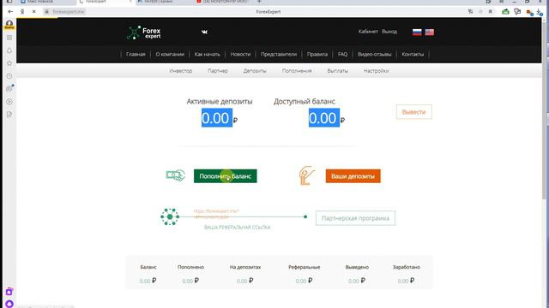Click the highlighted Активные депозиты 0.00 value
This screenshot has width=549, height=308.
[217, 118]
